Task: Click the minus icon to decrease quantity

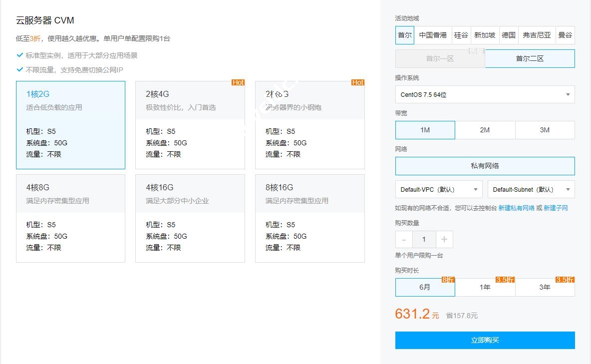Action: [x=404, y=239]
